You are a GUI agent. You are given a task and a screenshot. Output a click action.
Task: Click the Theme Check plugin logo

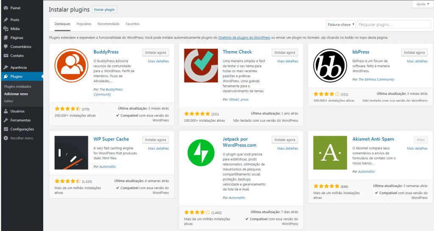point(201,66)
